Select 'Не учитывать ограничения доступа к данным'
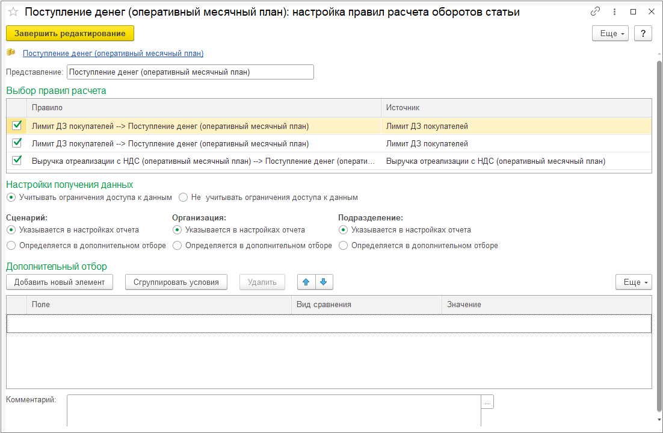The image size is (663, 433). point(183,197)
